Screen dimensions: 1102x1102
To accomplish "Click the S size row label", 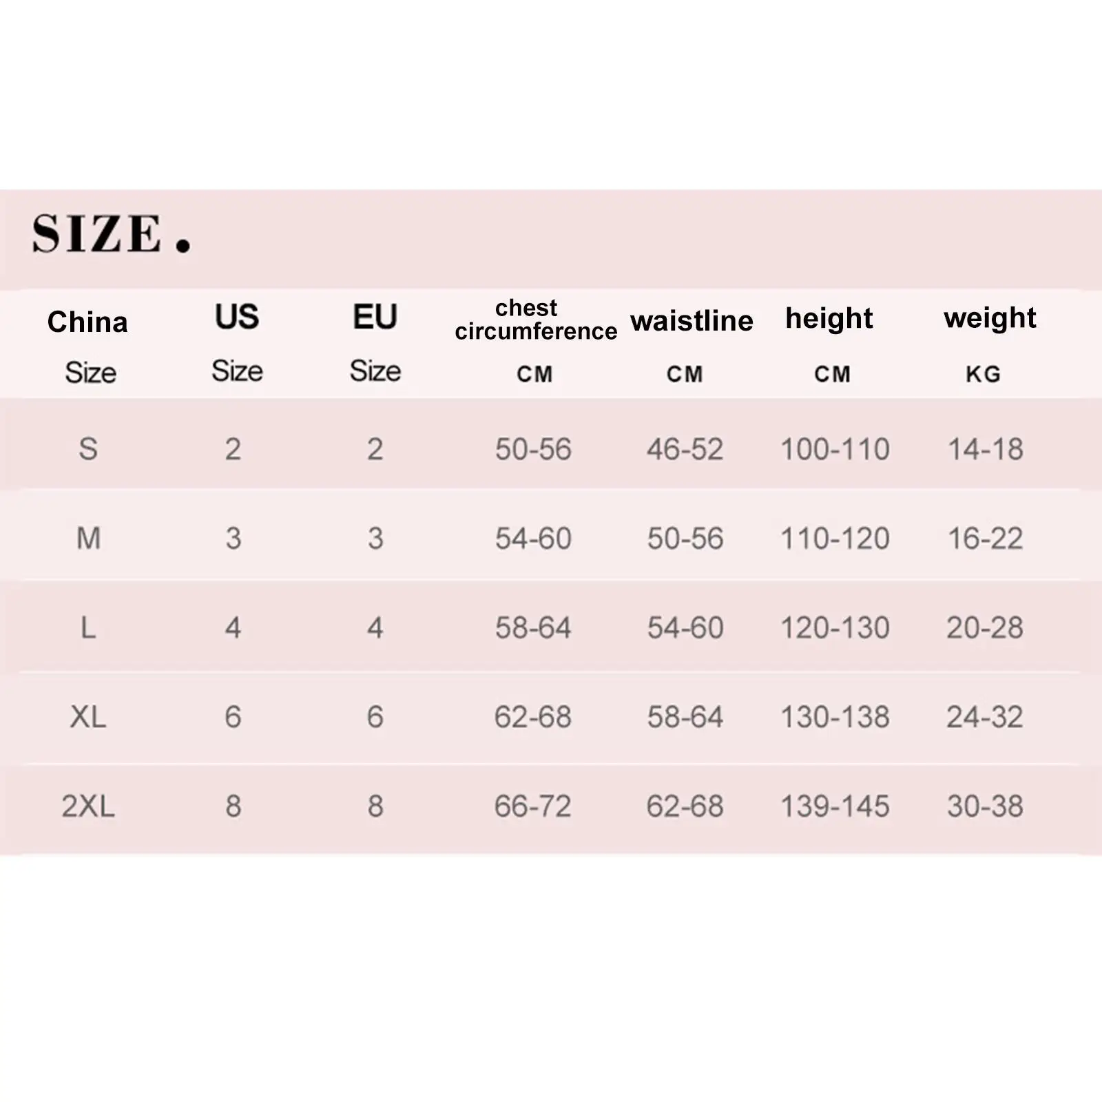I will pyautogui.click(x=88, y=449).
